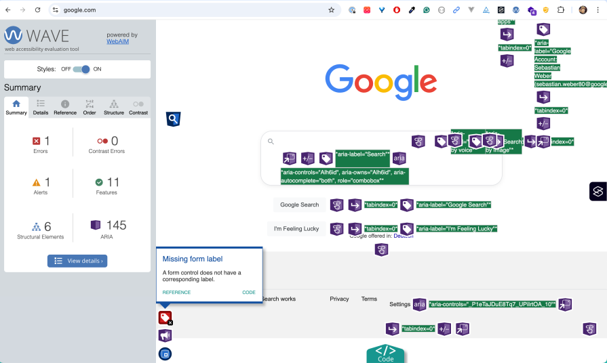Click the WAVE logo in the sidebar
The width and height of the screenshot is (607, 363).
[37, 36]
